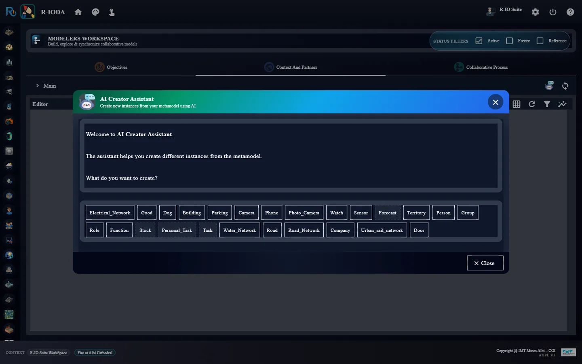Click the R-IODA application logo
This screenshot has width=582, height=364.
pyautogui.click(x=27, y=12)
